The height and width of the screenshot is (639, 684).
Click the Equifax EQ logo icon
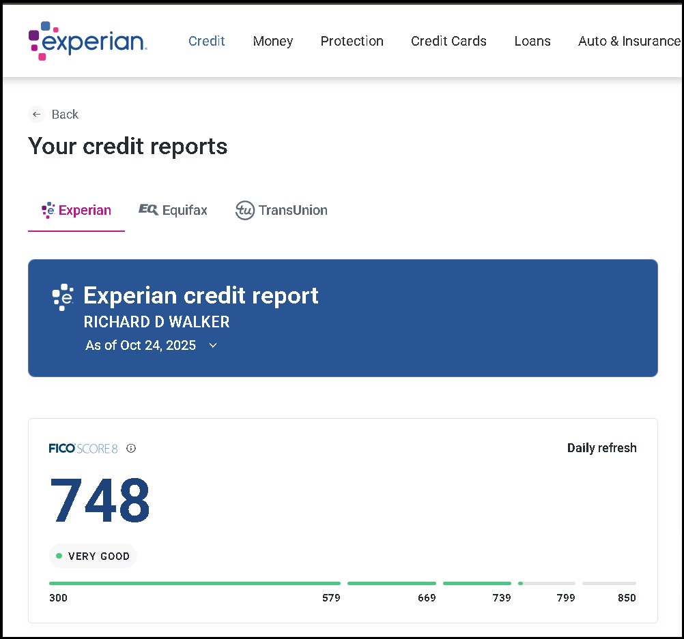(148, 210)
